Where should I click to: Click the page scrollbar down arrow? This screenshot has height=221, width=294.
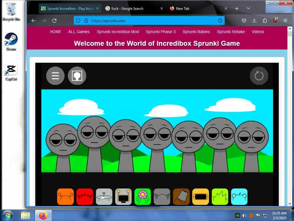tap(290, 204)
